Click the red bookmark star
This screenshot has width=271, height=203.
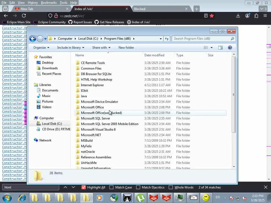212,16
